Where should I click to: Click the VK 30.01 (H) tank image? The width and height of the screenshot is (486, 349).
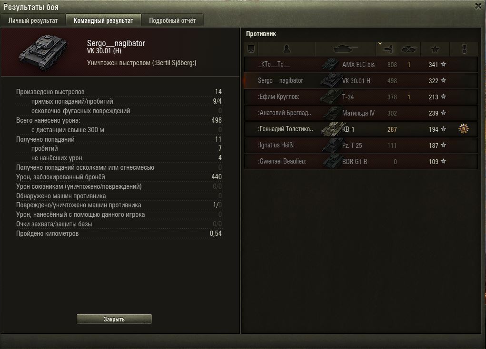point(43,53)
